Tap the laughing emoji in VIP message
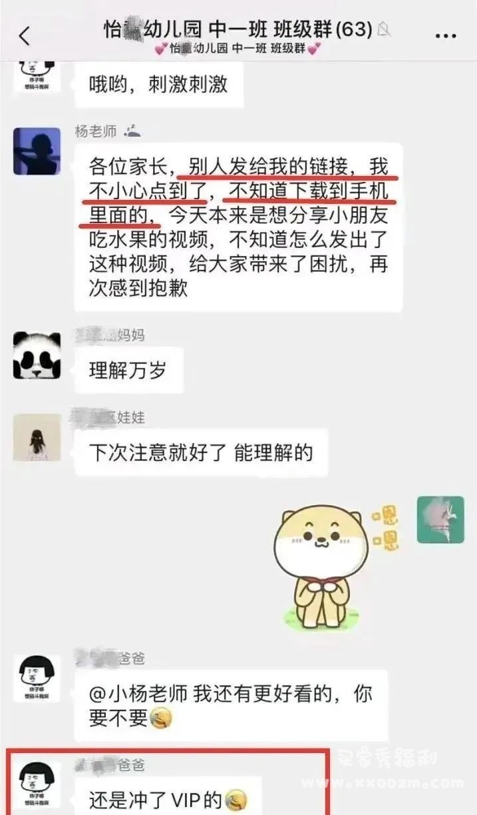 233,797
